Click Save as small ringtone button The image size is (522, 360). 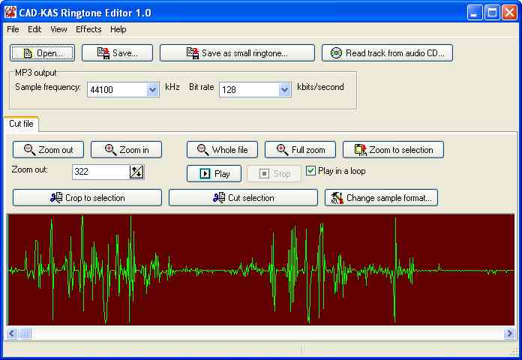point(238,53)
